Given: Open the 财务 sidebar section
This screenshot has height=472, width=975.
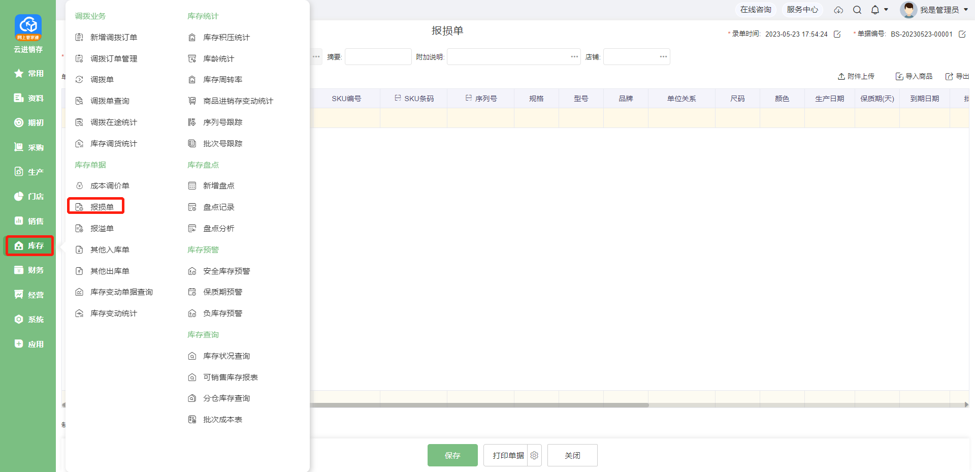Looking at the screenshot, I should (28, 270).
